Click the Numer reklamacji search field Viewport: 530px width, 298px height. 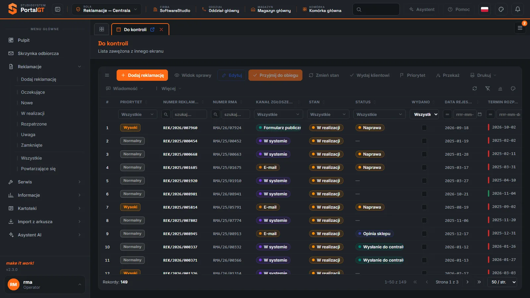[x=189, y=114]
